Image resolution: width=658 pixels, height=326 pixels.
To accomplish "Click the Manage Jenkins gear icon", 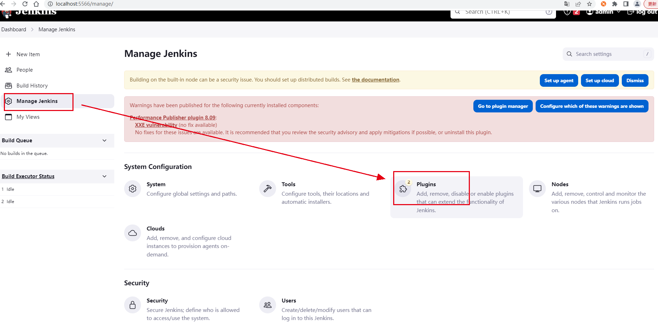I will (x=8, y=101).
